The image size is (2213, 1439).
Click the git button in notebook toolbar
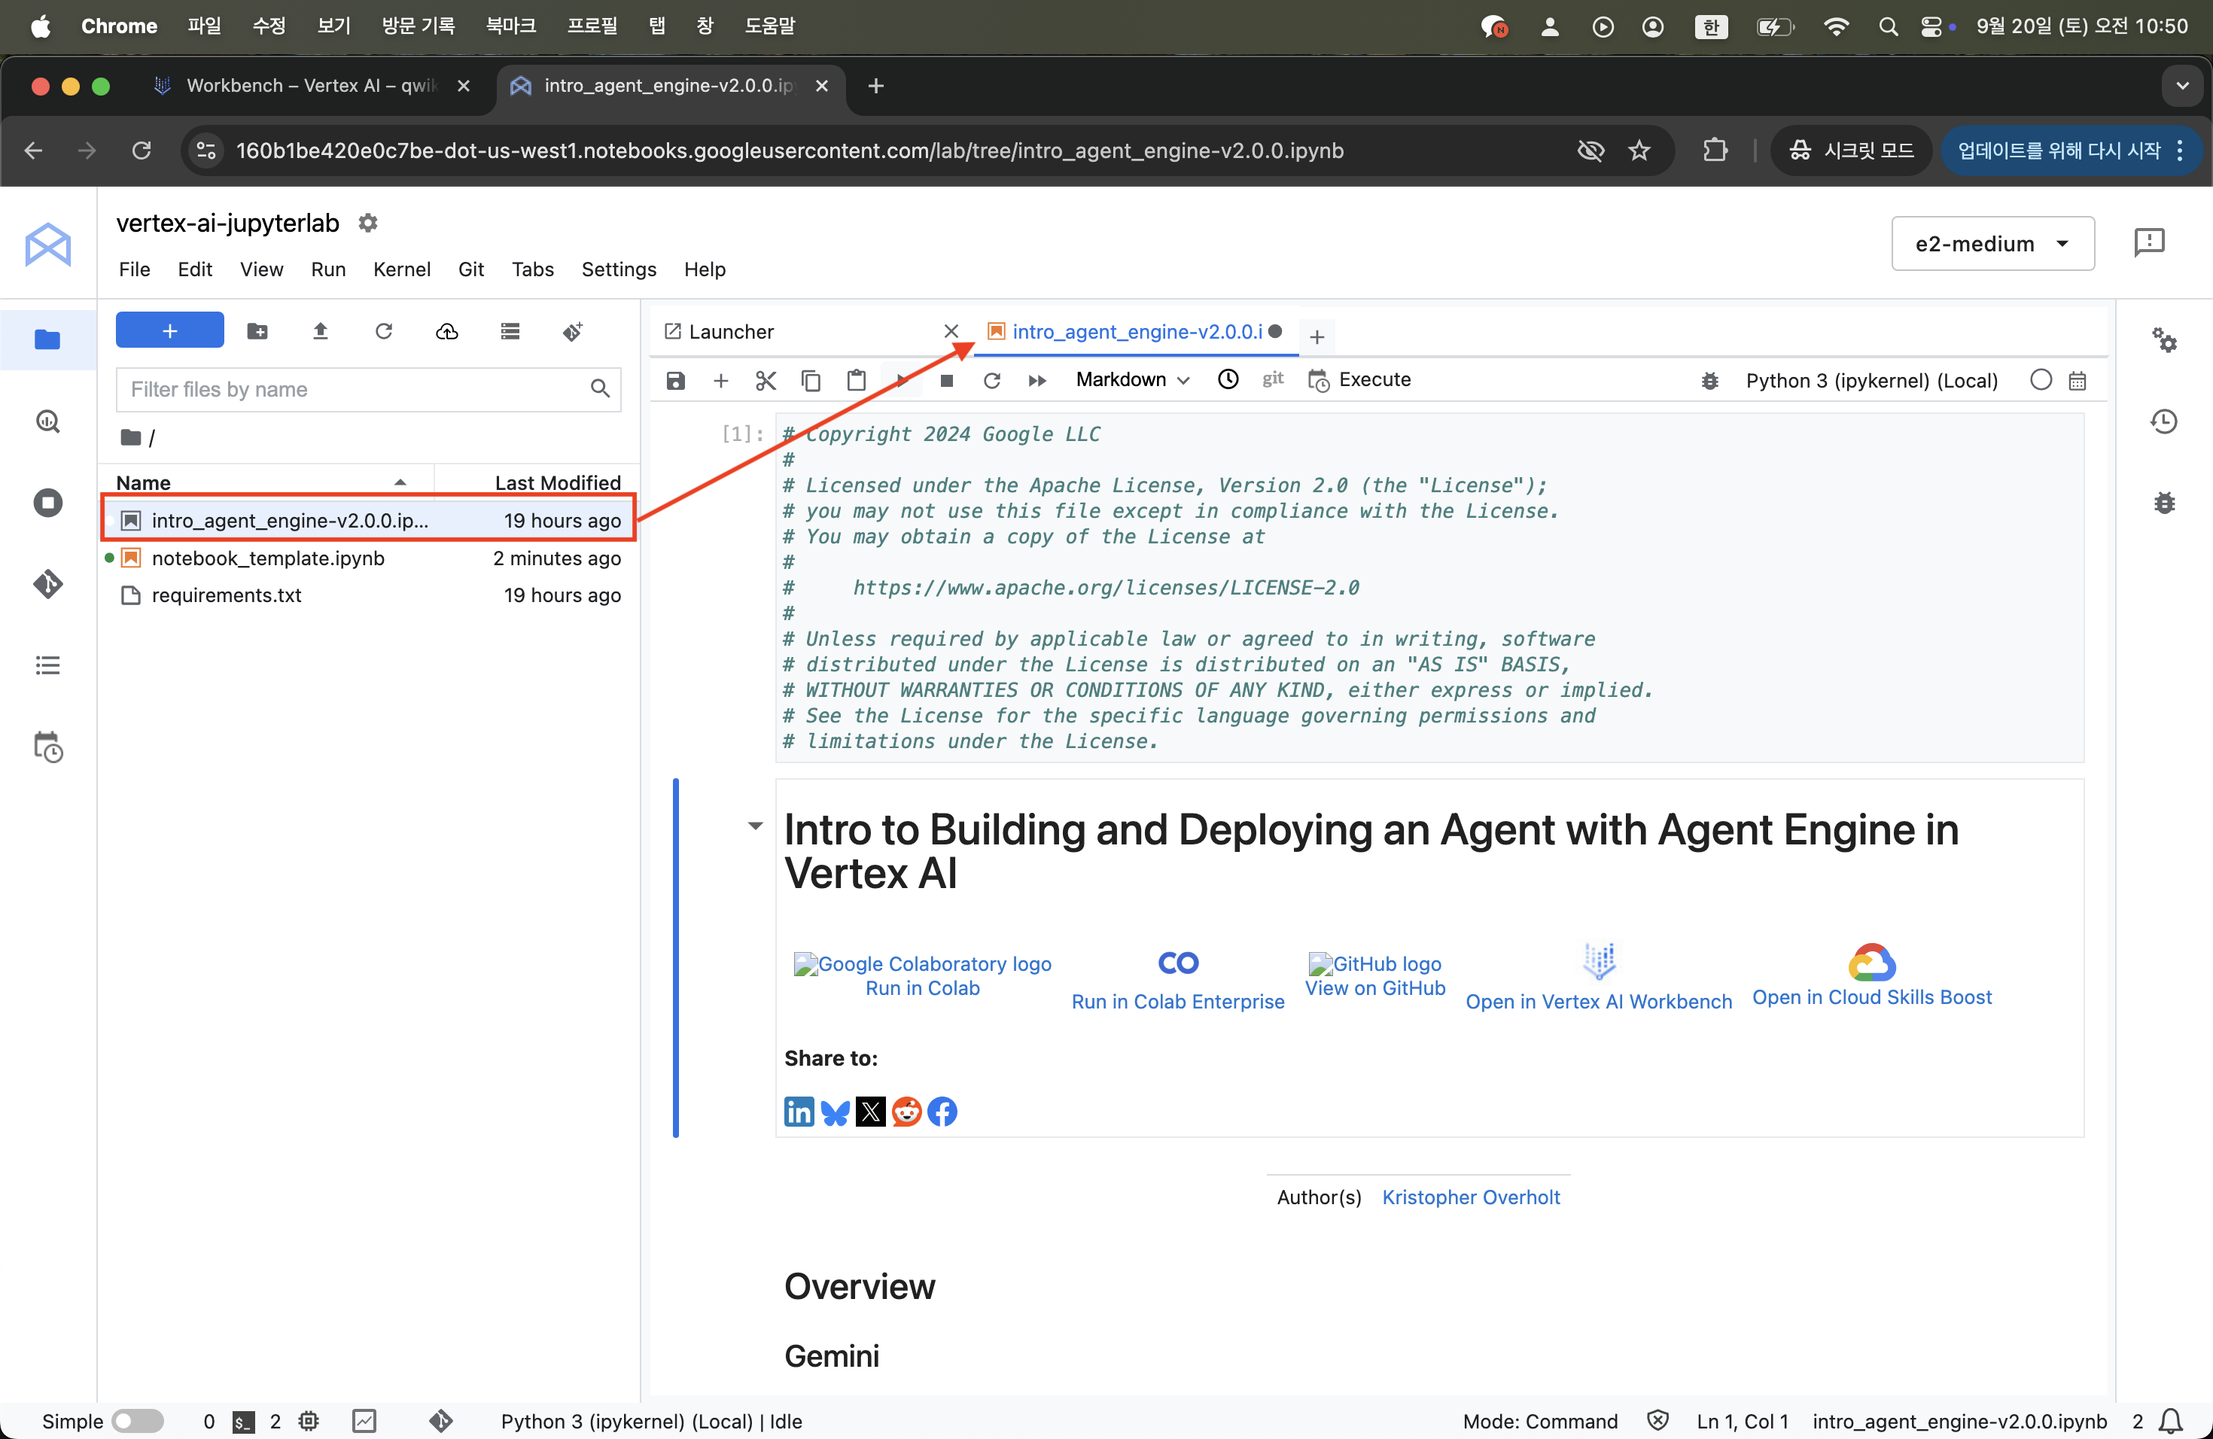click(1273, 379)
